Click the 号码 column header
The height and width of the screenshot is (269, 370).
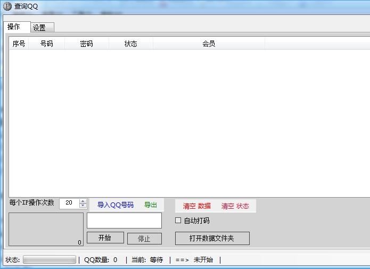46,44
